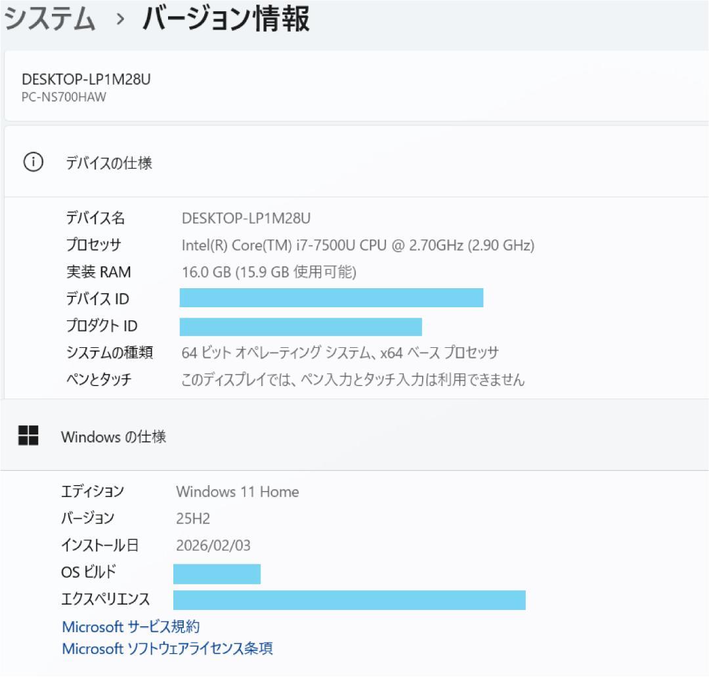Select the 実装 RAM value
The image size is (709, 688).
[269, 272]
